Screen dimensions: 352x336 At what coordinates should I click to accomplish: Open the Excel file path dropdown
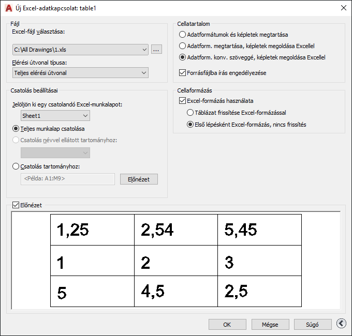(80, 50)
